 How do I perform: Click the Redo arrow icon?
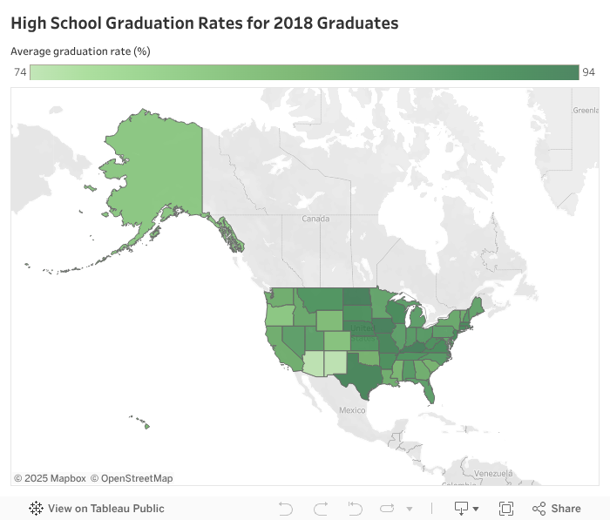[320, 509]
